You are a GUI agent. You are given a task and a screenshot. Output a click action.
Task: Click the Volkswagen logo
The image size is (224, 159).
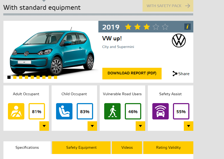point(179,40)
